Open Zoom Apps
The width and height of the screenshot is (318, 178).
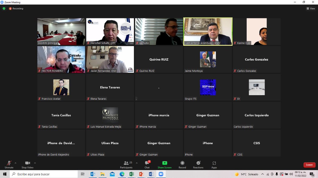coord(214,165)
